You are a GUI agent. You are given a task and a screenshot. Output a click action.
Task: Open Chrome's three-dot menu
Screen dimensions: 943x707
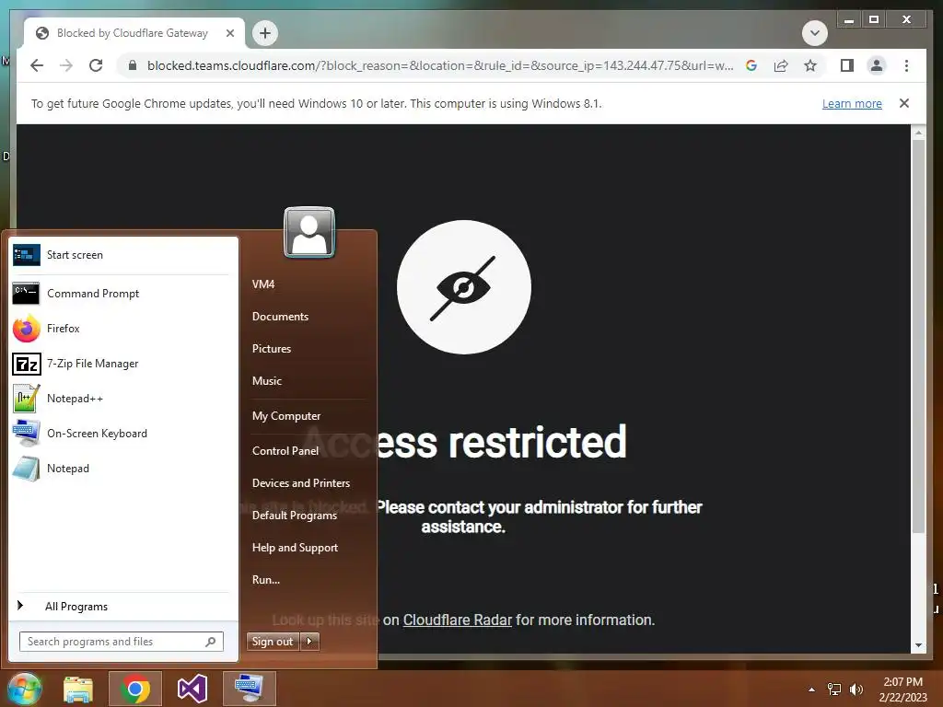[906, 65]
